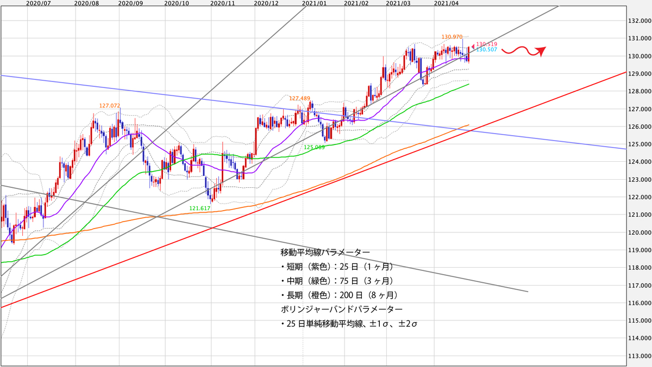The image size is (652, 367).
Task: Select the 115.000 price axis value
Action: point(639,321)
